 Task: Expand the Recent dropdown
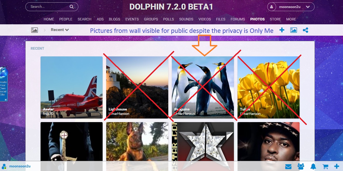(60, 30)
